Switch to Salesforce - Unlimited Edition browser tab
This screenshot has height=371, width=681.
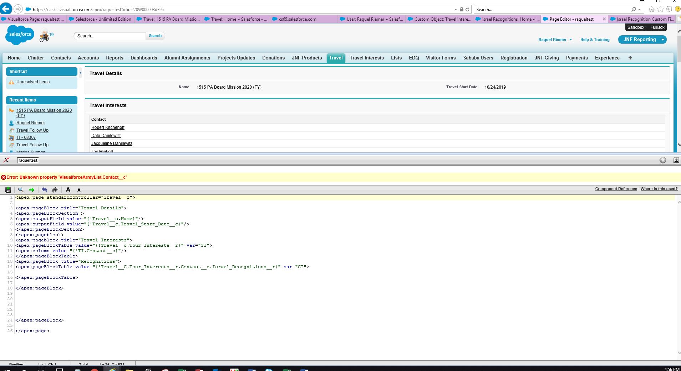[x=101, y=19]
